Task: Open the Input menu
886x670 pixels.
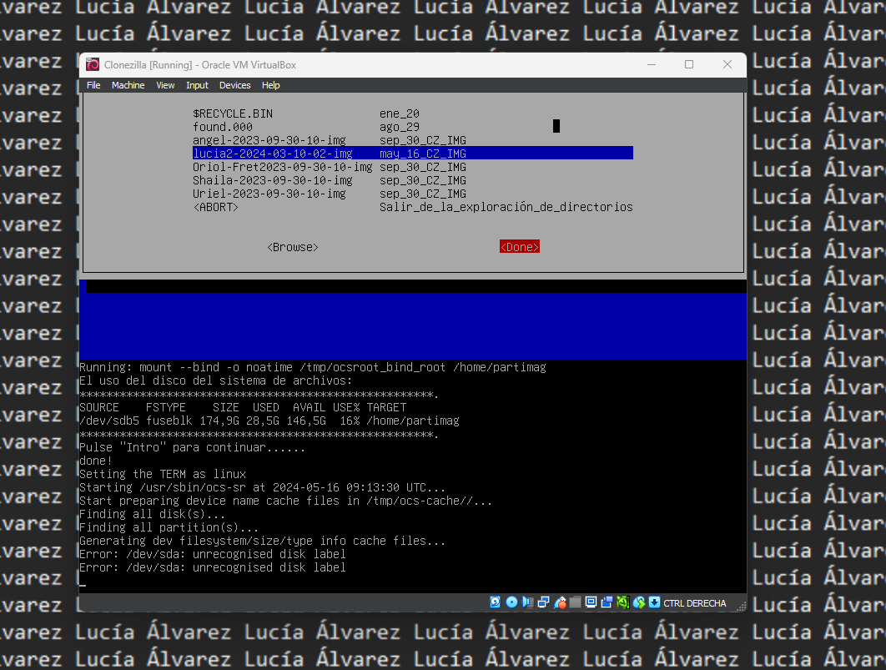Action: (x=197, y=84)
